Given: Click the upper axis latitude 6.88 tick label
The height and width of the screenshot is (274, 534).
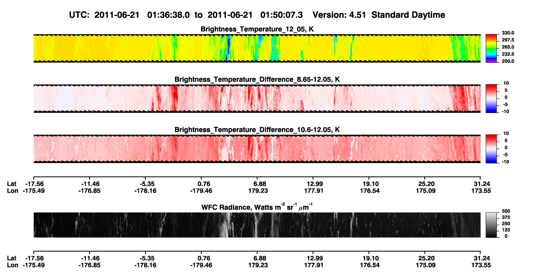Looking at the screenshot, I should coord(258,184).
